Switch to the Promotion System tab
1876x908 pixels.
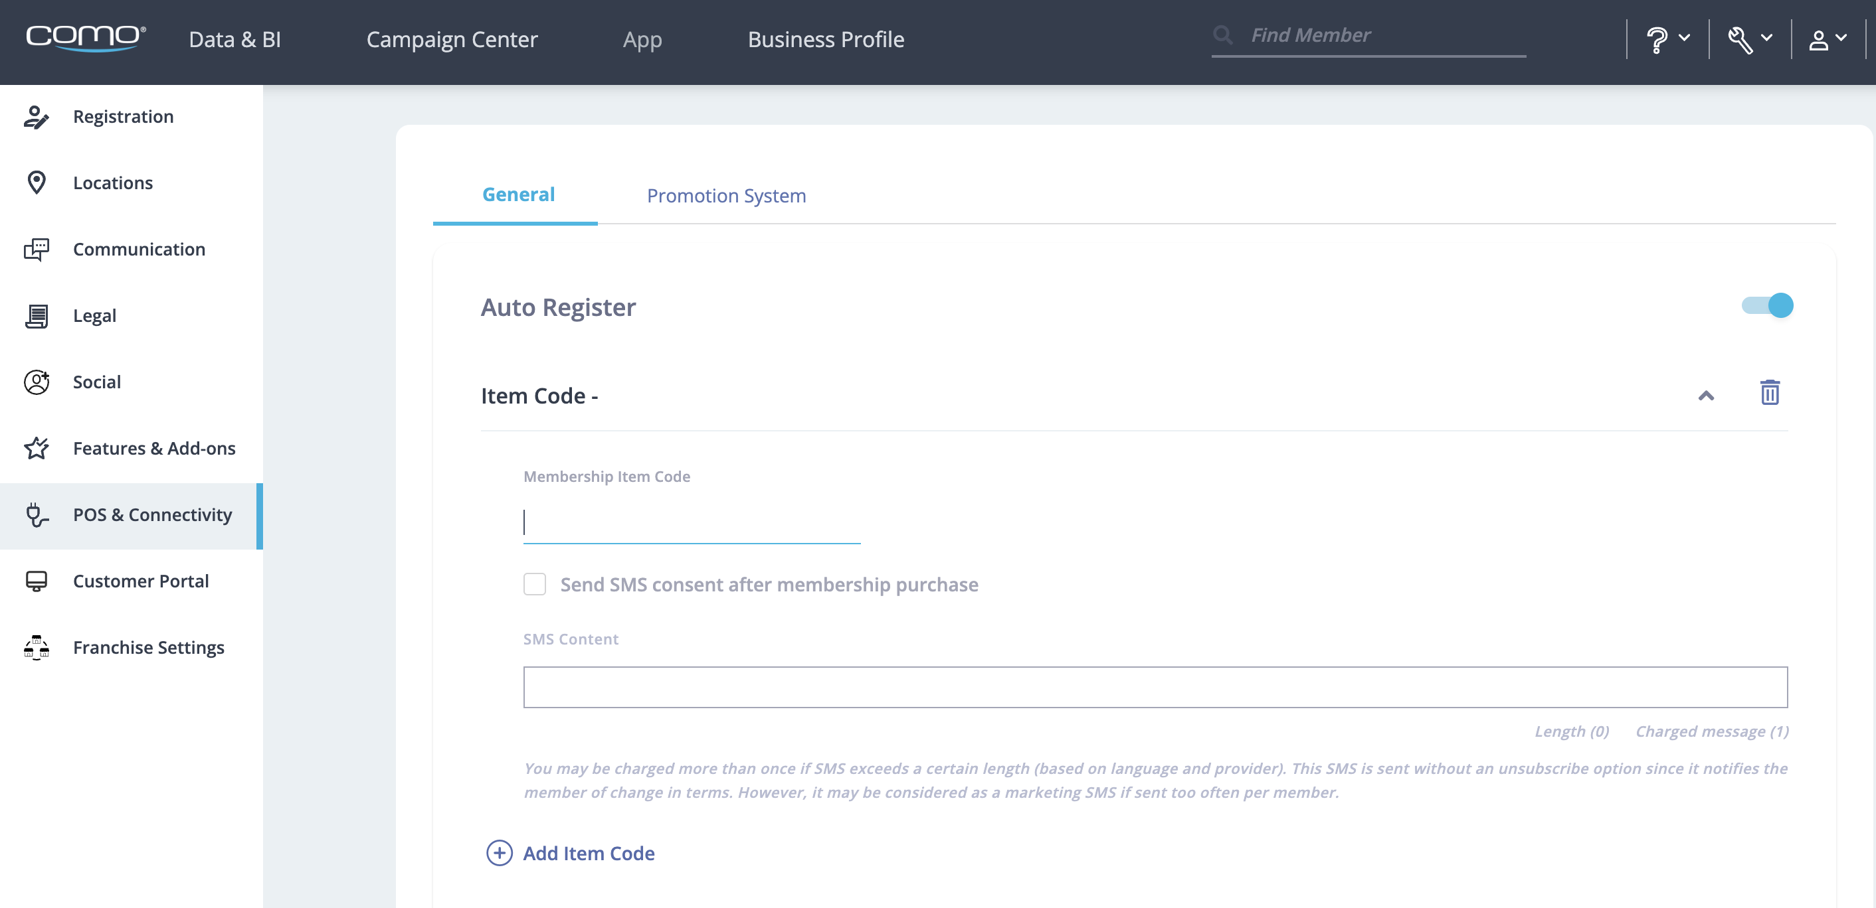coord(726,196)
